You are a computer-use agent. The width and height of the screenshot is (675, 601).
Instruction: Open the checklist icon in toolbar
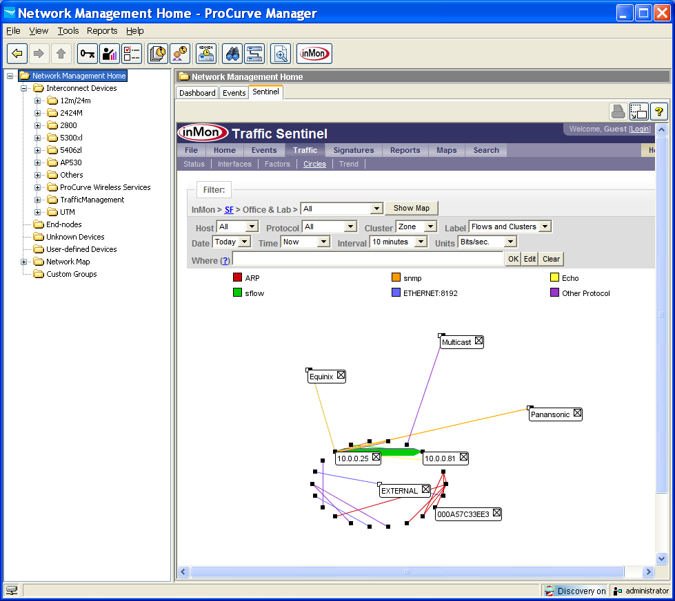pos(131,54)
